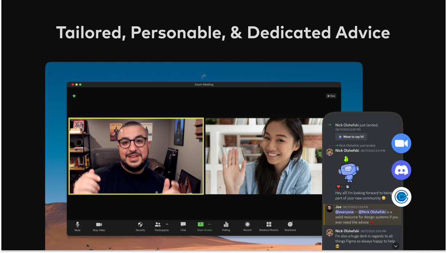The height and width of the screenshot is (253, 447).
Task: Click Joe's avatar in Discord chat
Action: pos(330,209)
